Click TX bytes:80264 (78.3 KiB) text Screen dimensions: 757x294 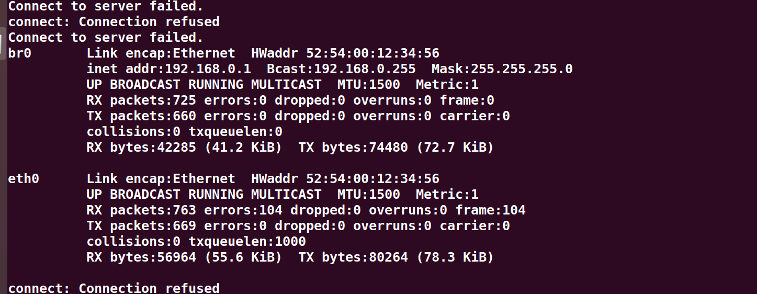click(396, 257)
